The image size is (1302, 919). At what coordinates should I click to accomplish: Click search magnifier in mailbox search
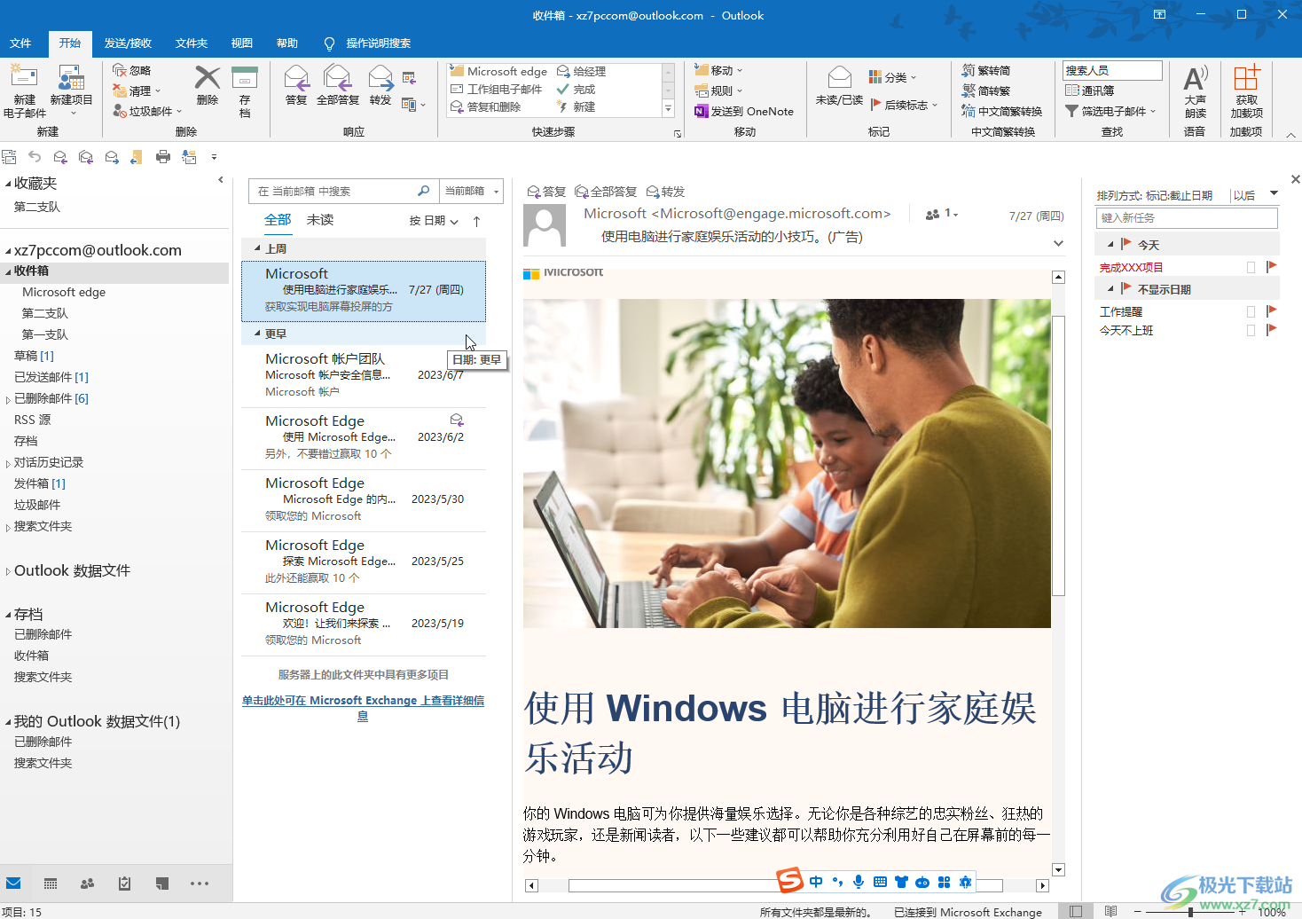click(x=423, y=191)
